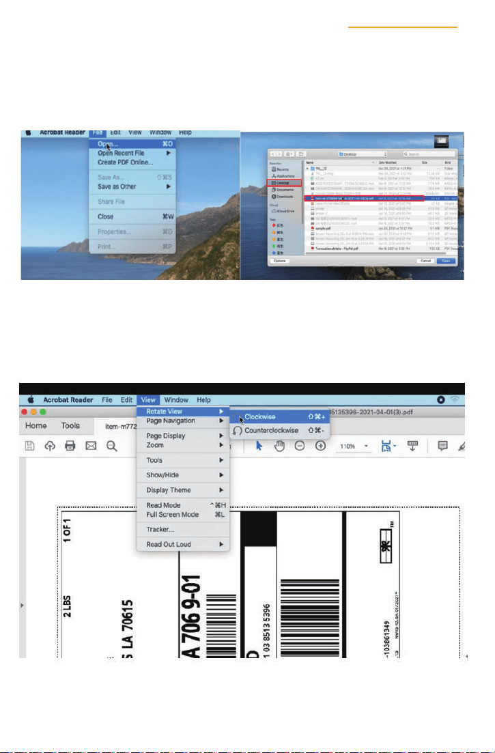Click the Search field in file dialog
Screen dimensions: 495x753
tap(429, 154)
